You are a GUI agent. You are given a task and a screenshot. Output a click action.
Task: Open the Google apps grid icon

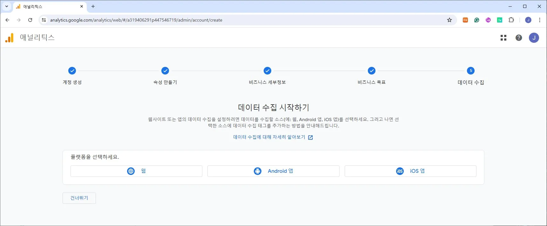(x=503, y=38)
